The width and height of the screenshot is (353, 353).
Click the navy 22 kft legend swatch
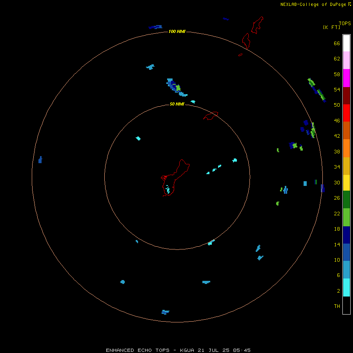pos(346,235)
